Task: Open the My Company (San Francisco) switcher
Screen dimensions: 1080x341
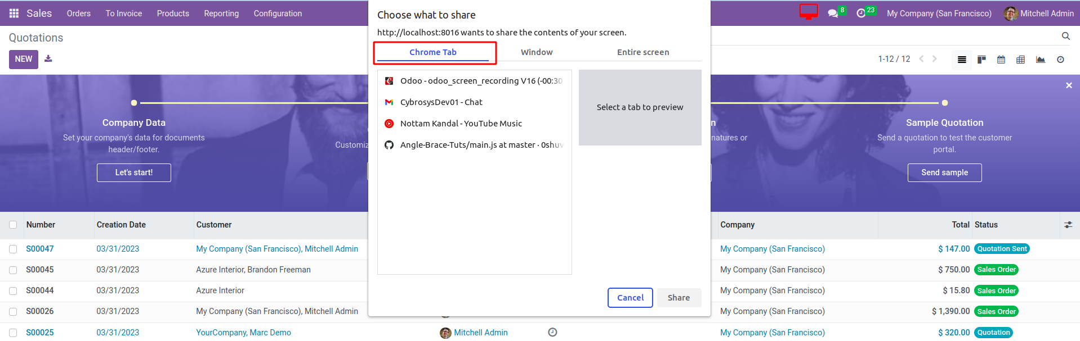Action: [x=939, y=13]
